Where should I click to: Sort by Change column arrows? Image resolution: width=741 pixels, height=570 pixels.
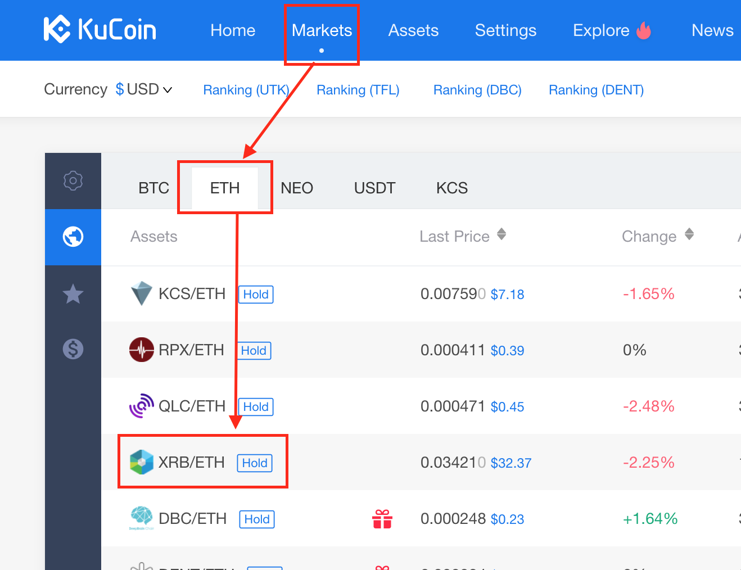[x=689, y=235]
